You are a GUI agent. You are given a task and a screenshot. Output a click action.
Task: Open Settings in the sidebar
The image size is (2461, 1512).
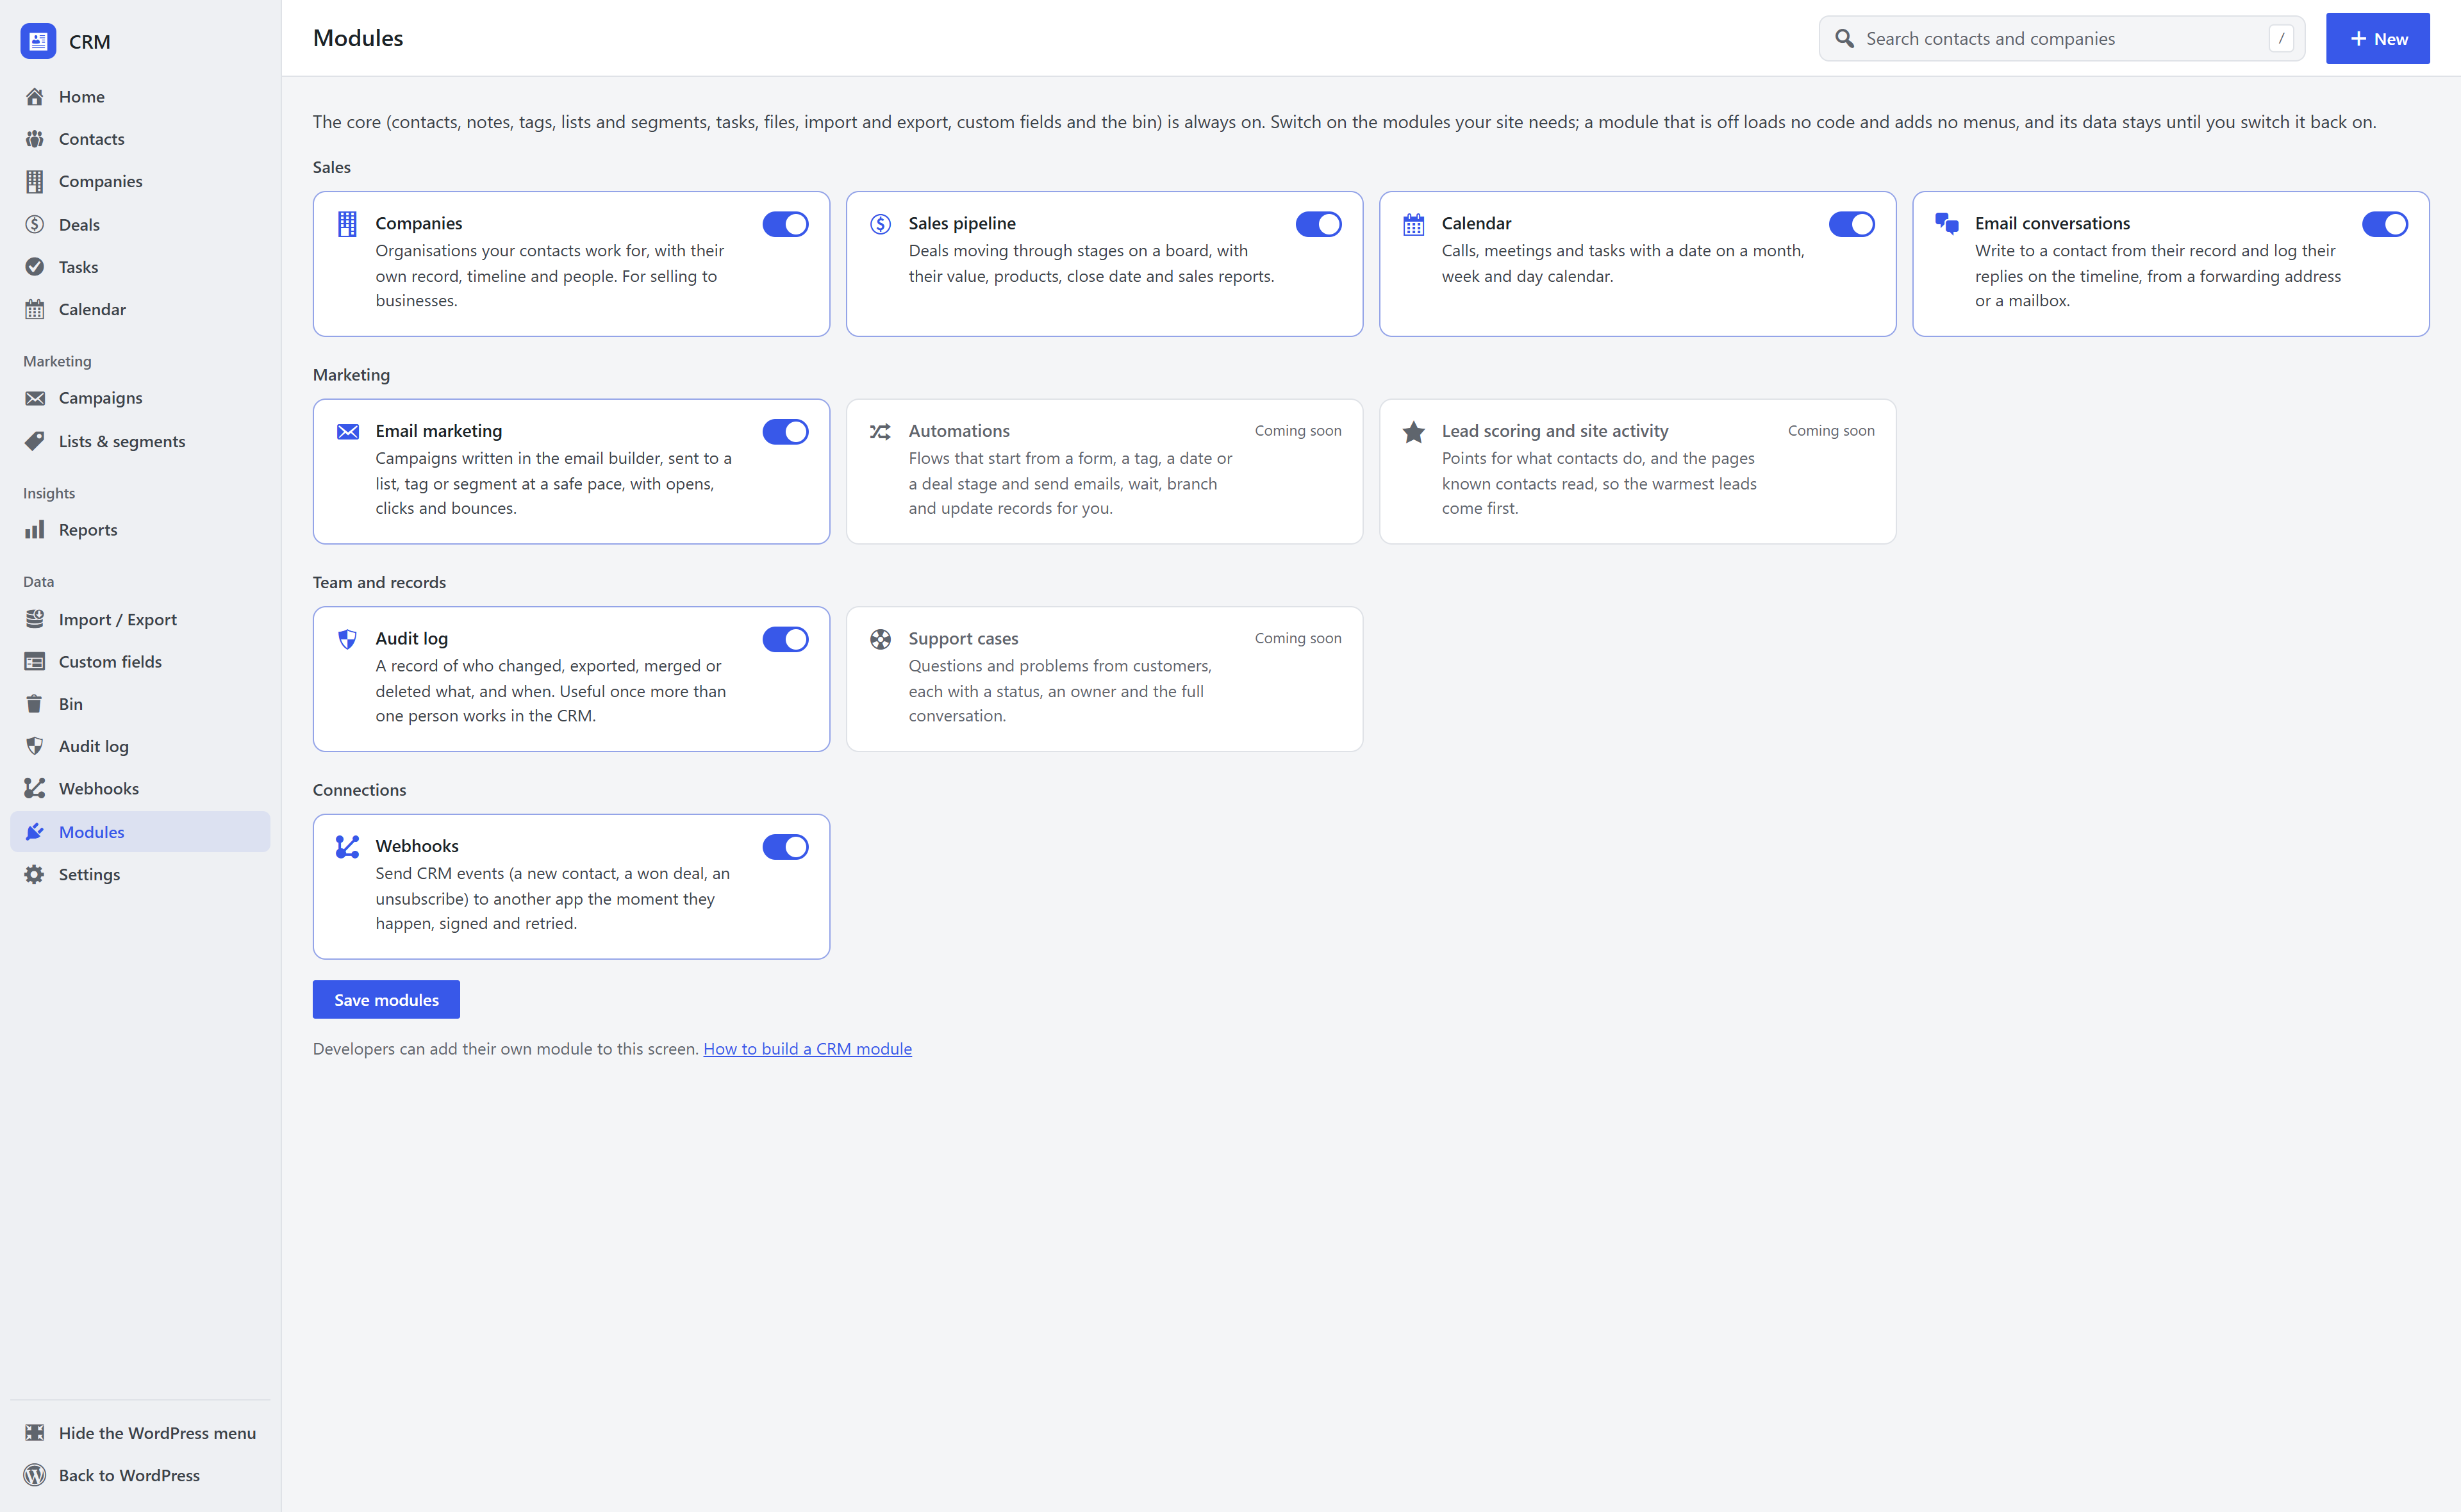point(140,874)
